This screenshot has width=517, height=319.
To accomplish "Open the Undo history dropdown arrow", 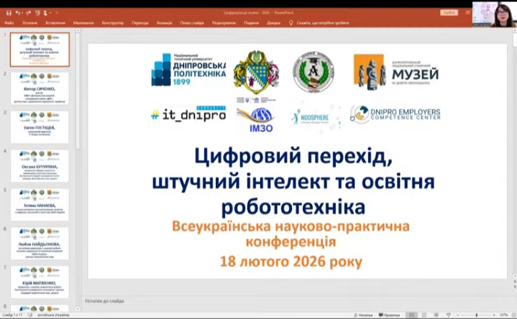I will (x=22, y=12).
